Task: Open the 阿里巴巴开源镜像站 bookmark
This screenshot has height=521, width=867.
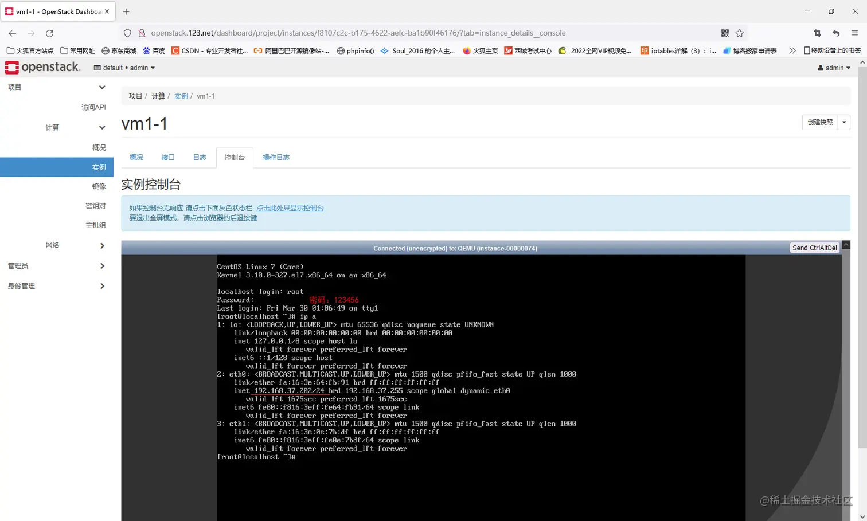Action: (291, 50)
